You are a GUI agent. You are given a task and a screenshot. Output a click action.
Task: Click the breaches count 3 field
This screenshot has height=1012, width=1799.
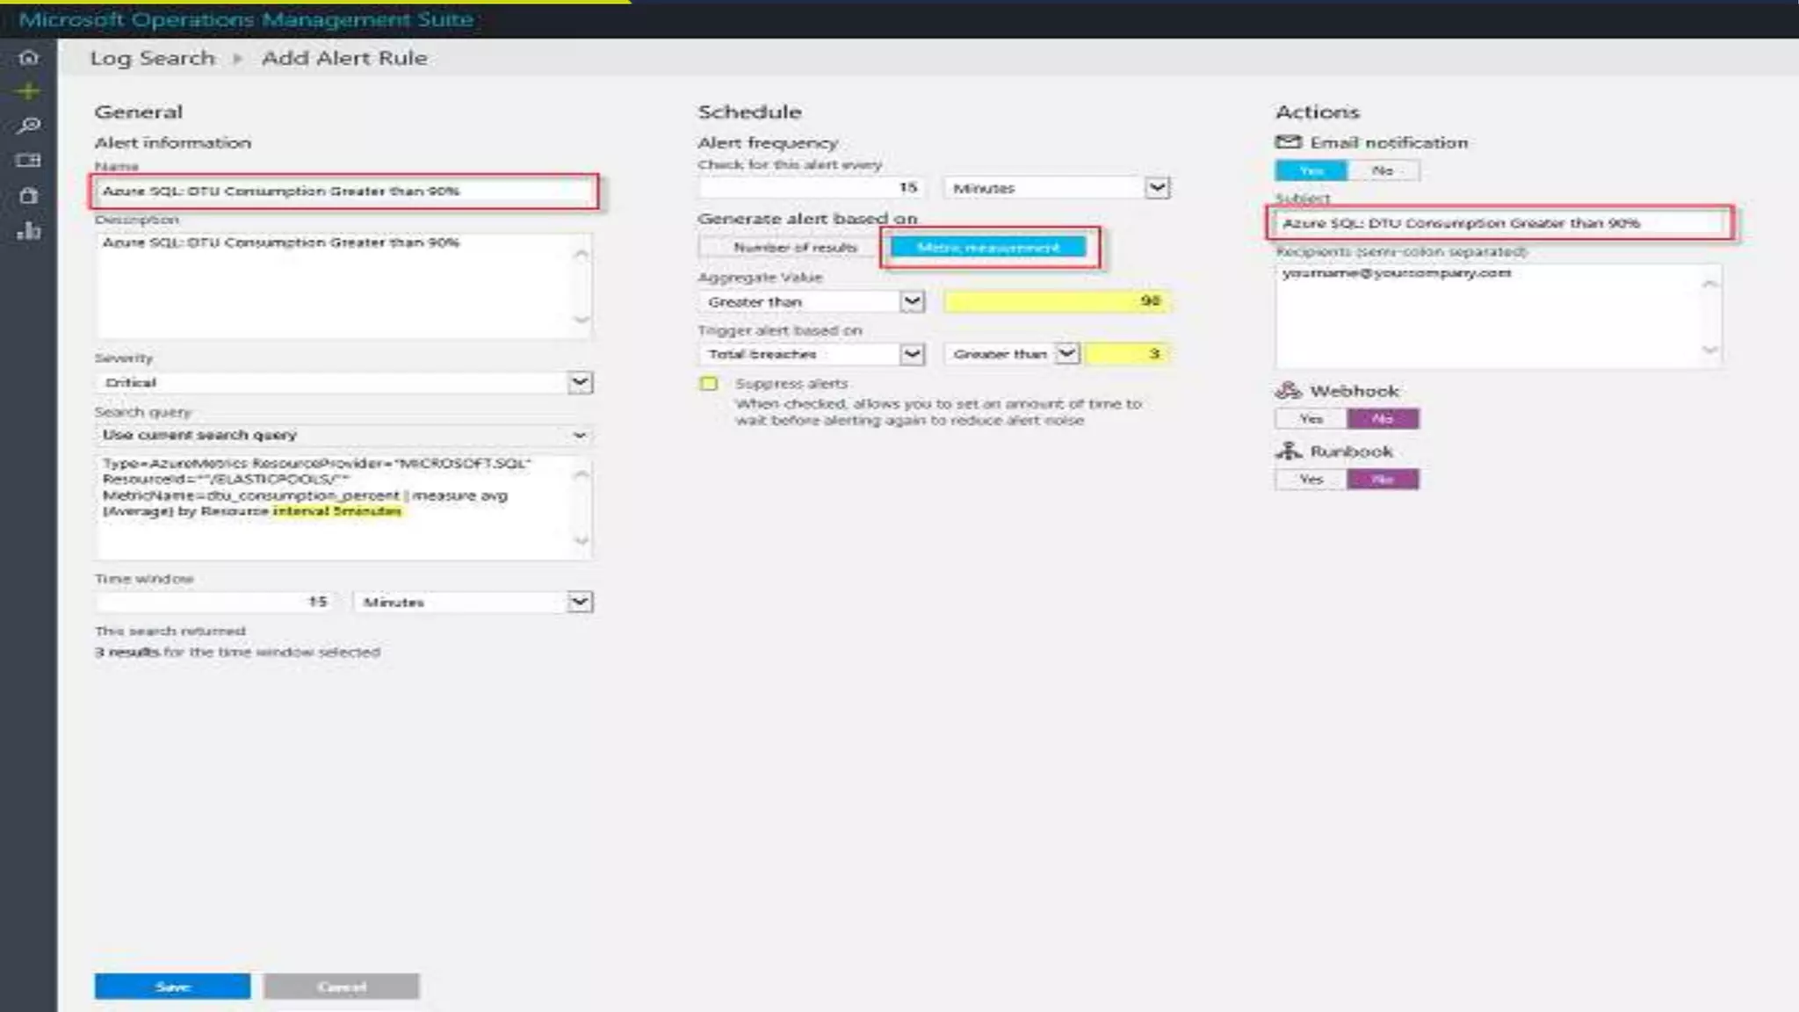[1126, 354]
